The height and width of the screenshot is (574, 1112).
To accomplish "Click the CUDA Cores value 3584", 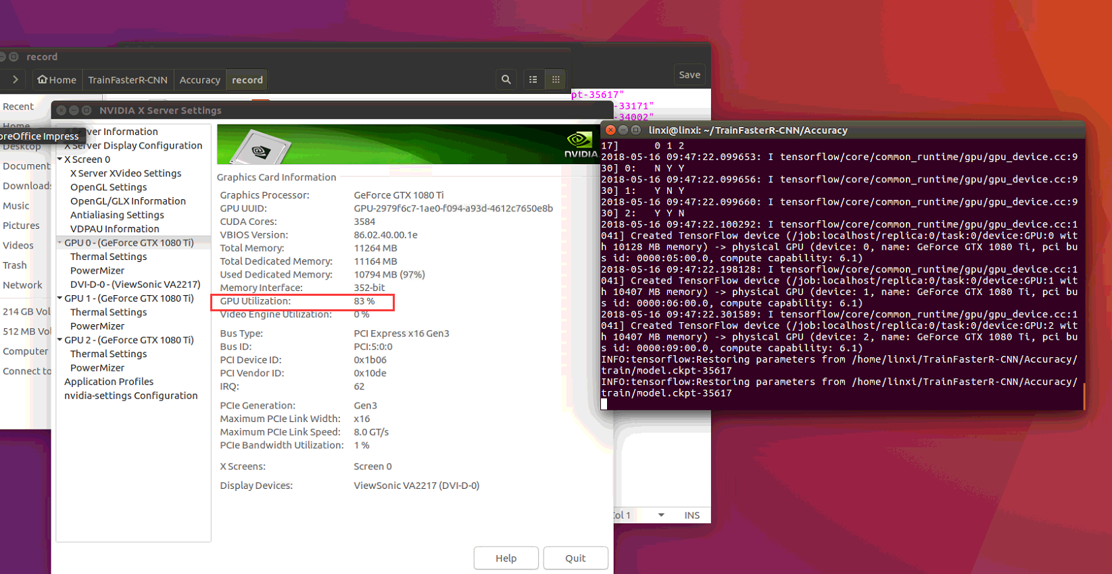I will tap(364, 221).
